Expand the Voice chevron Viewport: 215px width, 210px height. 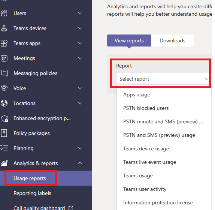point(80,88)
